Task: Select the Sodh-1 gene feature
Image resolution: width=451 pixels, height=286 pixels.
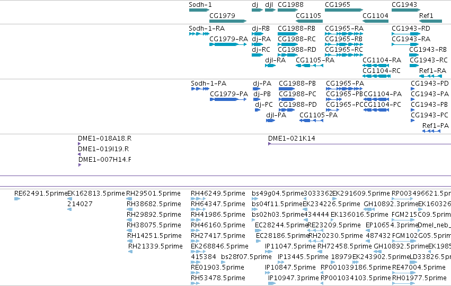Action: pyautogui.click(x=199, y=10)
